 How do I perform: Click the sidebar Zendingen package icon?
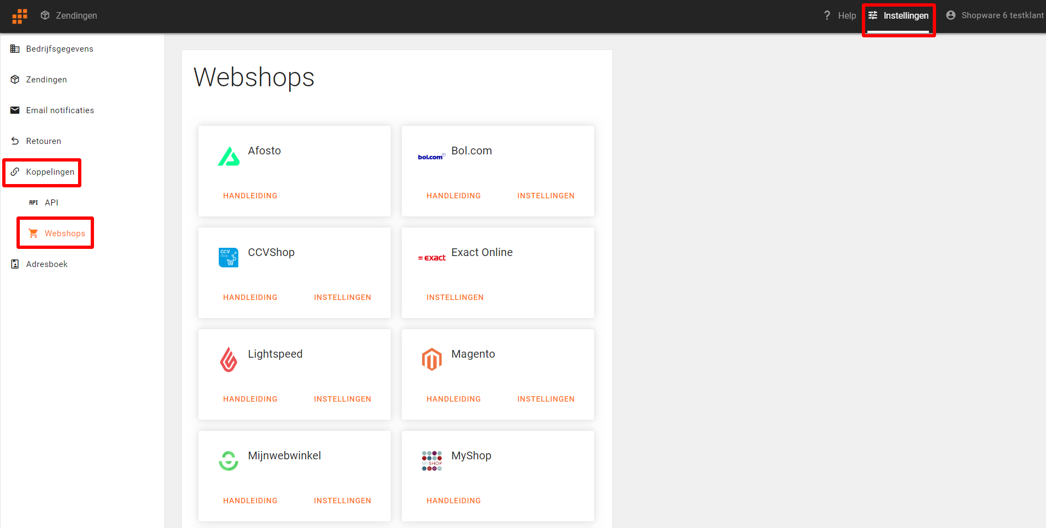(15, 80)
